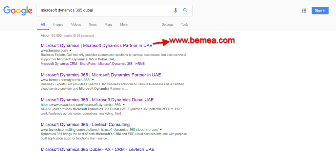Go to the Maps tab
Viewport: 336px width, 151px height.
click(x=108, y=25)
